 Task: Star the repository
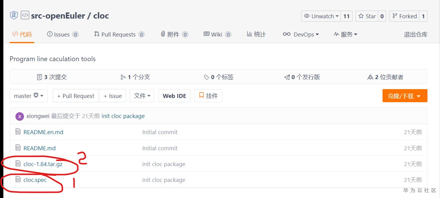point(366,16)
